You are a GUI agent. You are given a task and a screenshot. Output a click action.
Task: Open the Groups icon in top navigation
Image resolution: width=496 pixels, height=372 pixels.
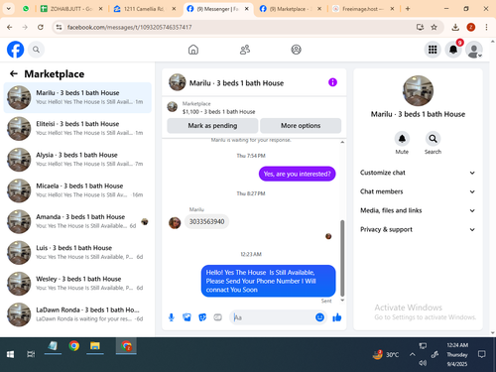(x=296, y=50)
